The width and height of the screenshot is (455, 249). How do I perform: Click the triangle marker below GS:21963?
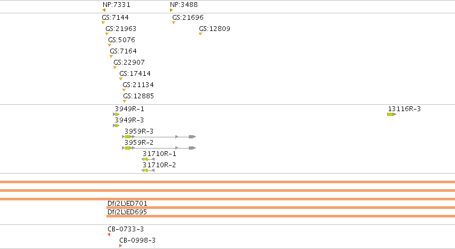click(107, 34)
